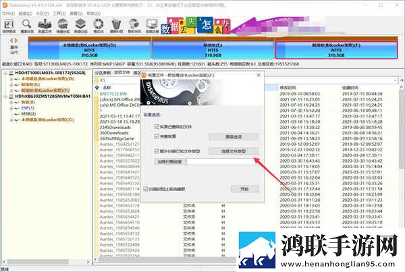Uncheck the complete recovery checkbox
The width and height of the screenshot is (405, 272).
[157, 136]
